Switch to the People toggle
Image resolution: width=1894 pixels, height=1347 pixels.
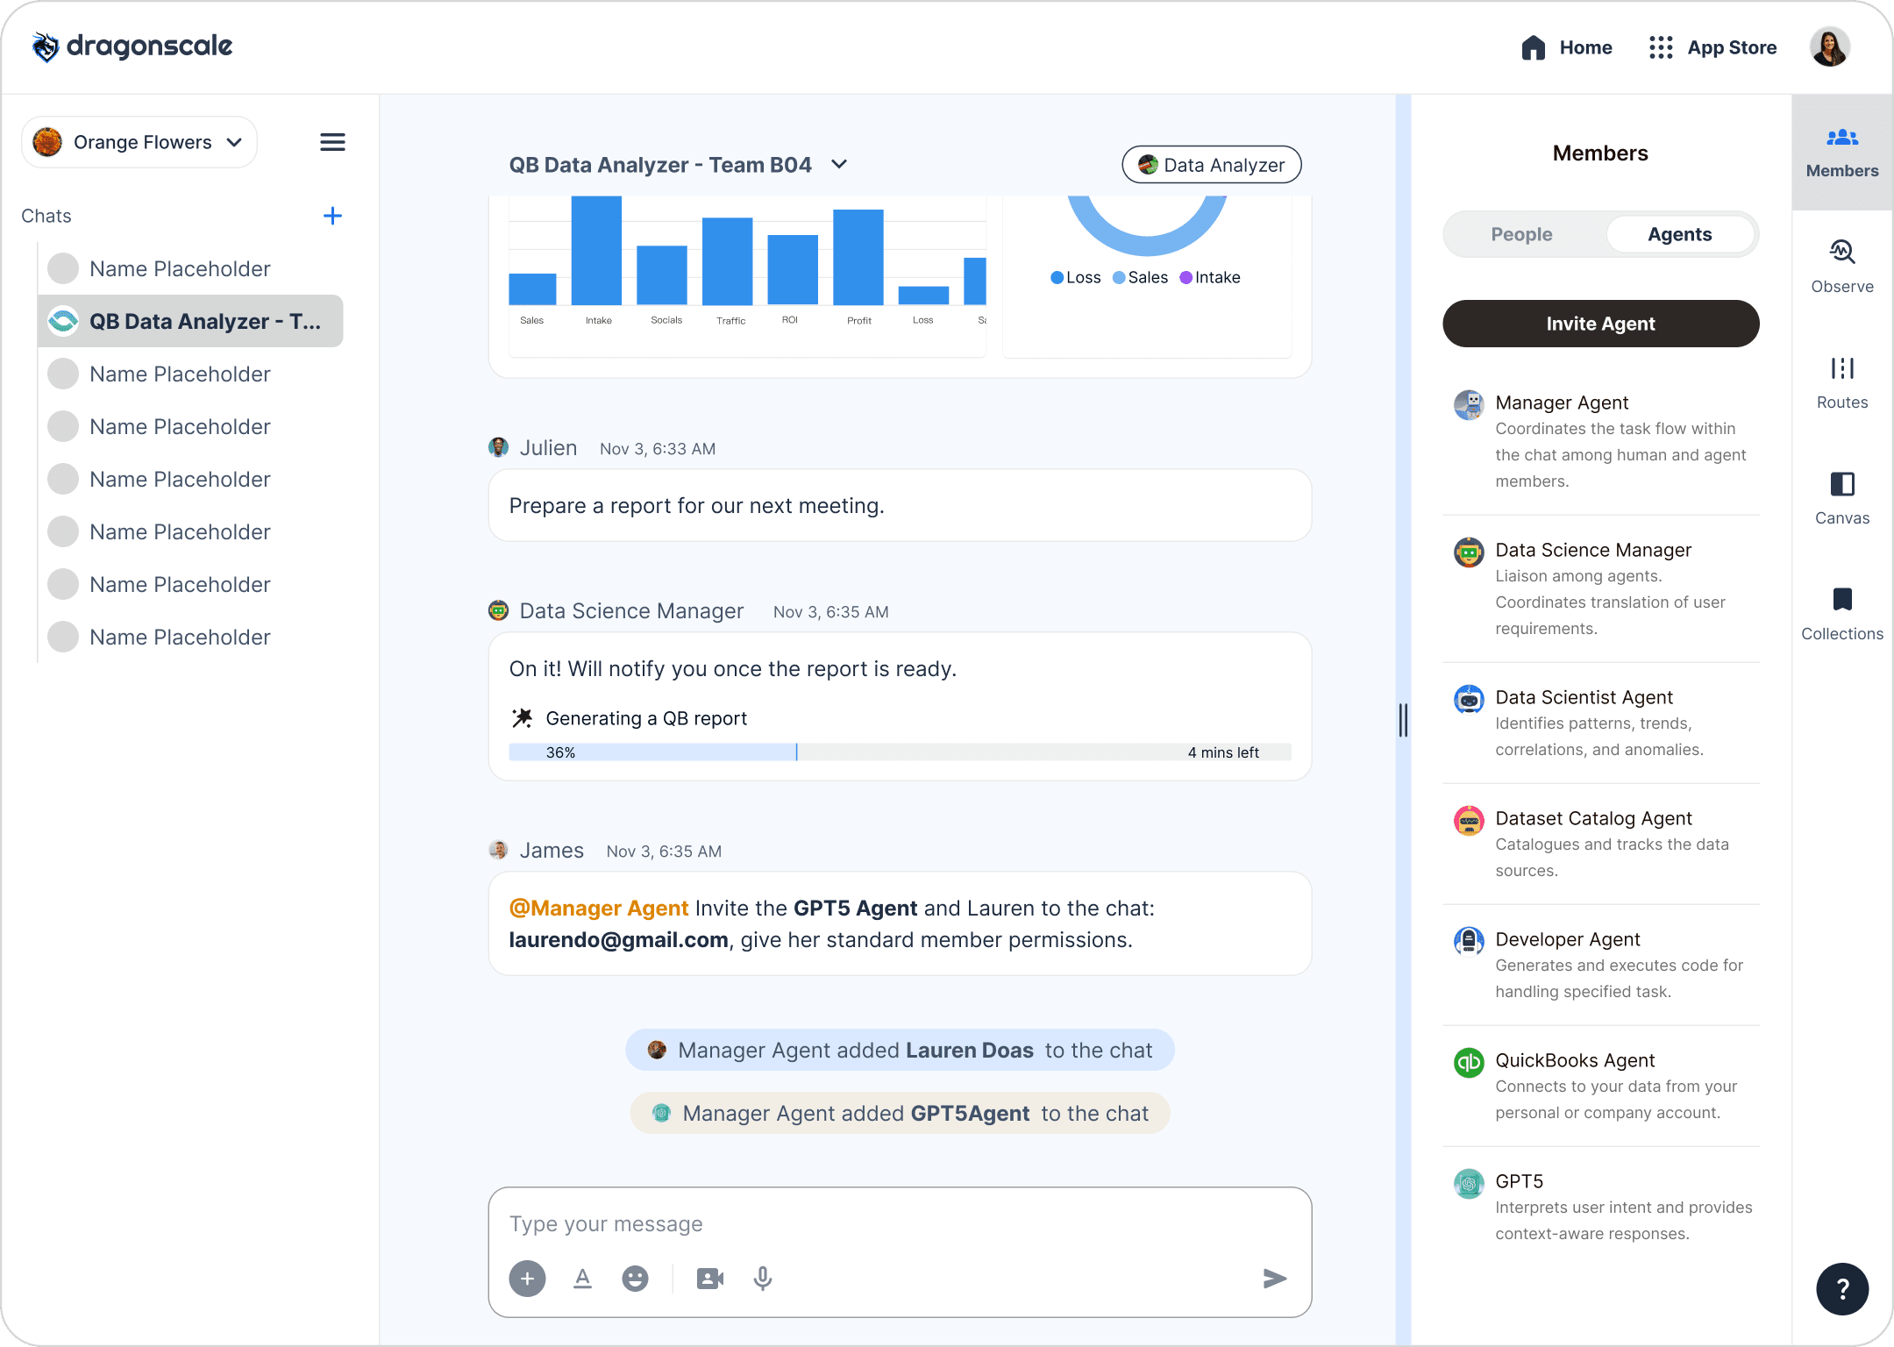1521,234
